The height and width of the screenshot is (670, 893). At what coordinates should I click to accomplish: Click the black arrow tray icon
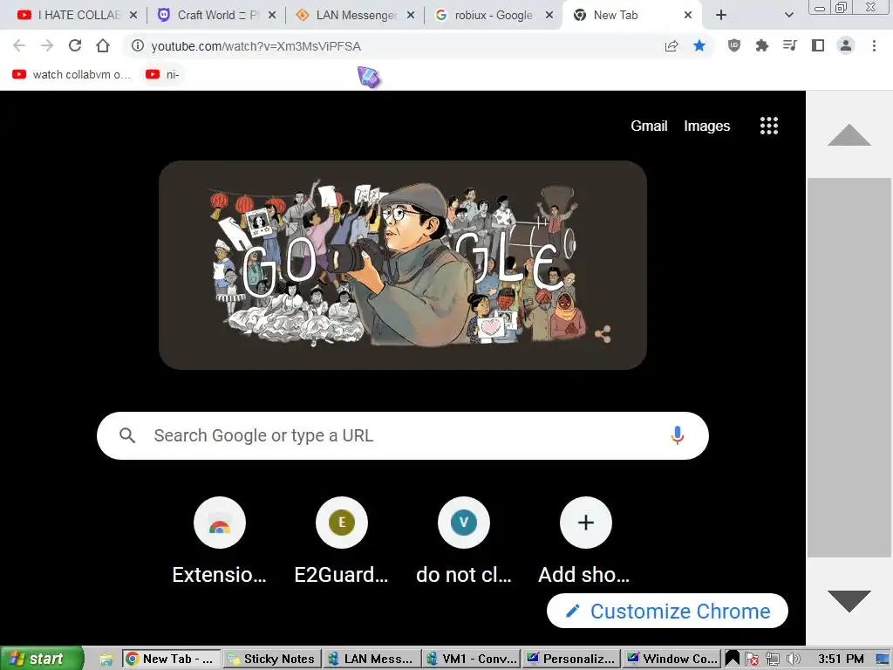[733, 660]
